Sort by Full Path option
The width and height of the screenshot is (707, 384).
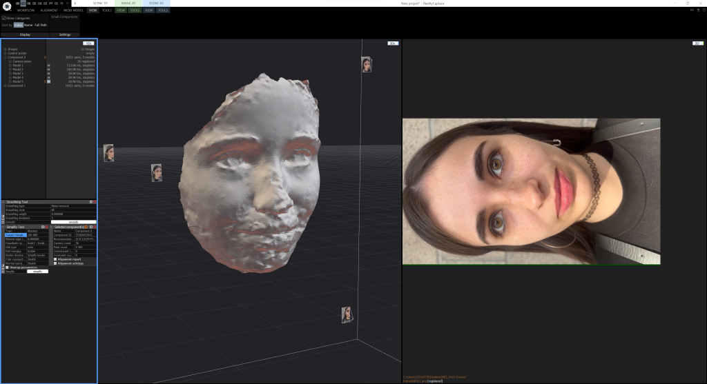(x=41, y=26)
